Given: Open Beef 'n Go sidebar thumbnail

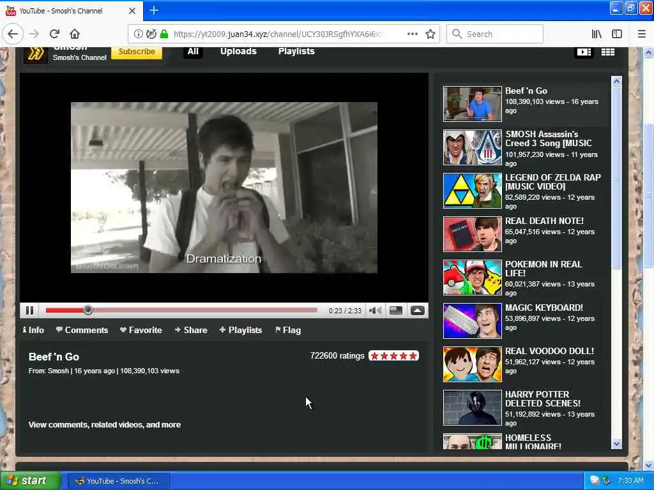Looking at the screenshot, I should coord(472,104).
